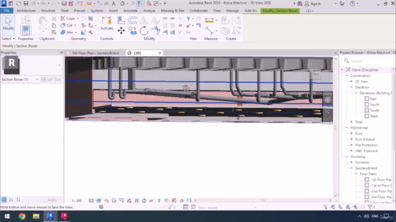Click the Windows Start button
The image size is (396, 222).
[x=7, y=216]
